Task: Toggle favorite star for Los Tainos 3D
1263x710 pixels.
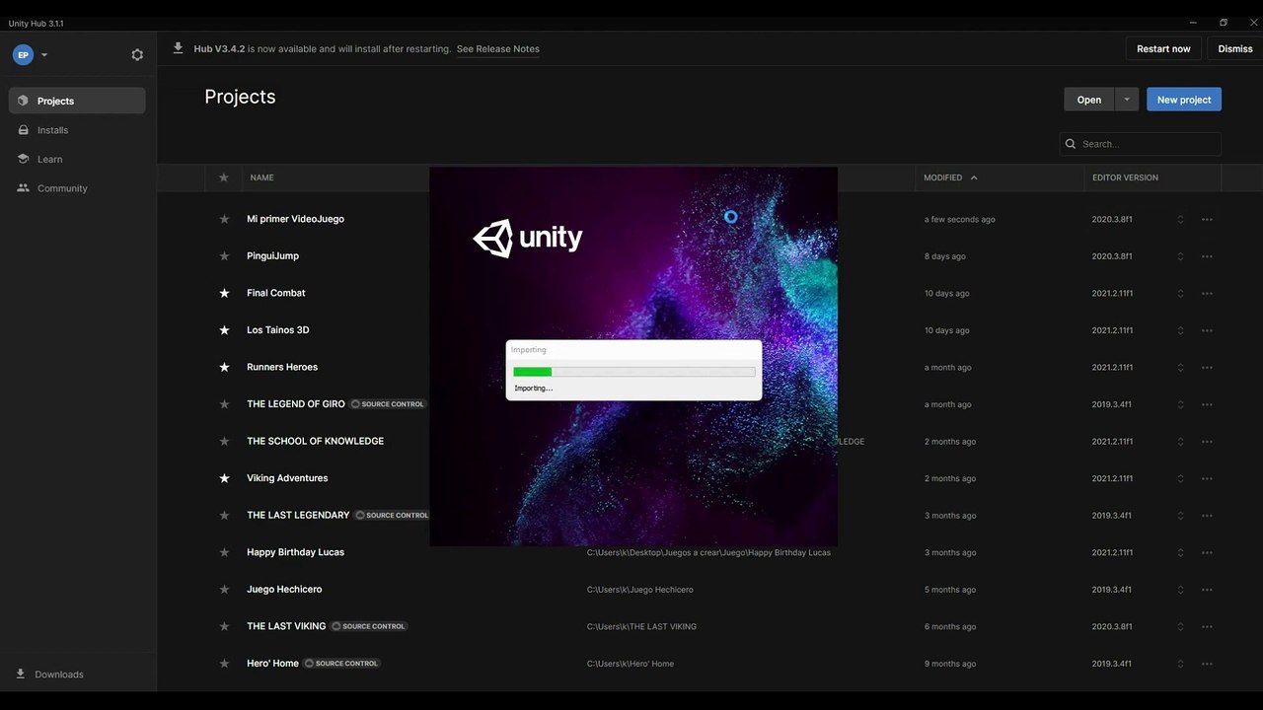Action: (x=224, y=330)
